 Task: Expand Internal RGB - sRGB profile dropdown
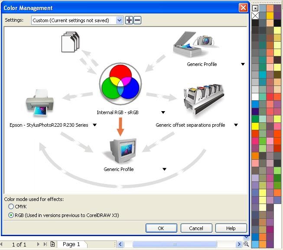pyautogui.click(x=163, y=112)
